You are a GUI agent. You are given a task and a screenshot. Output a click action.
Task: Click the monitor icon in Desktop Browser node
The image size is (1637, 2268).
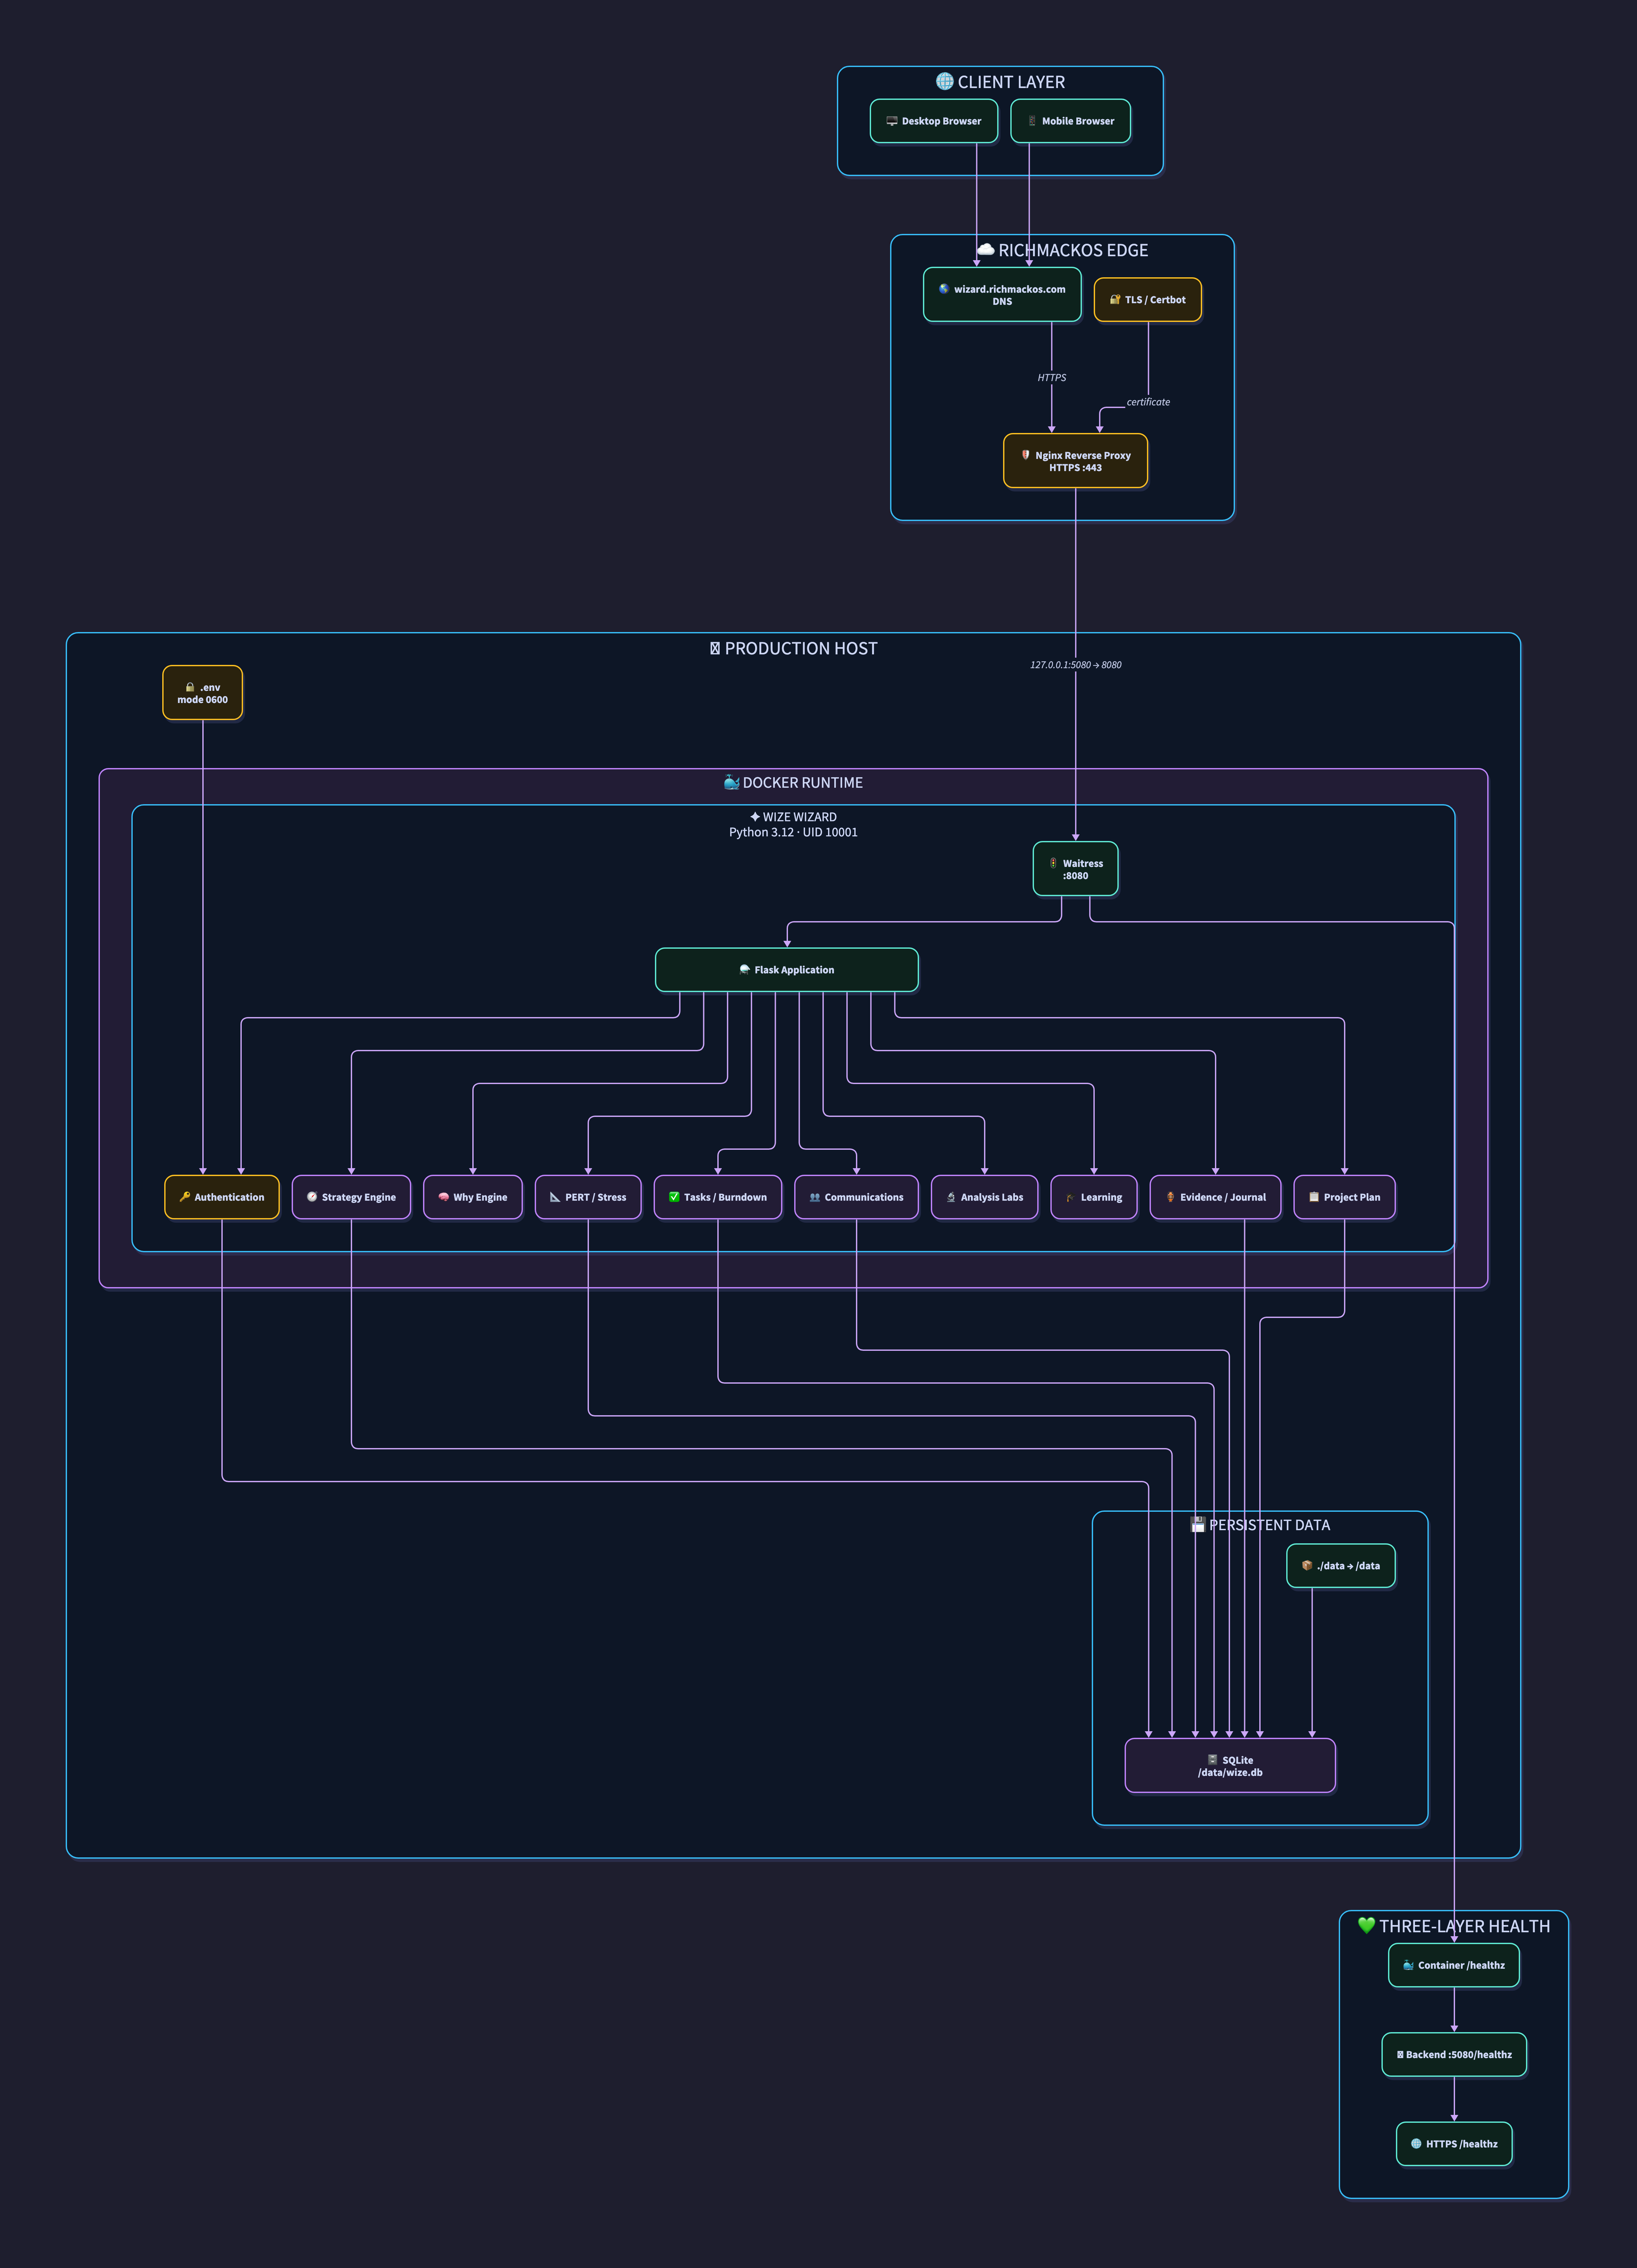[x=892, y=121]
